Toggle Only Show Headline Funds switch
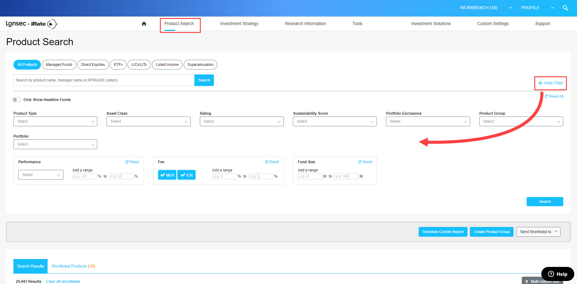Viewport: 577px width, 284px height. pyautogui.click(x=17, y=100)
